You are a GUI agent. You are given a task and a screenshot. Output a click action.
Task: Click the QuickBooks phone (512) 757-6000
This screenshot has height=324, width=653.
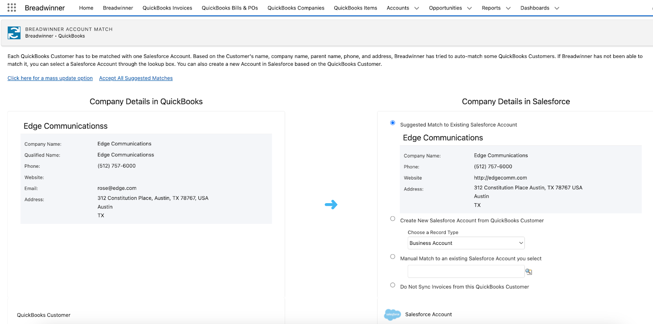click(117, 166)
